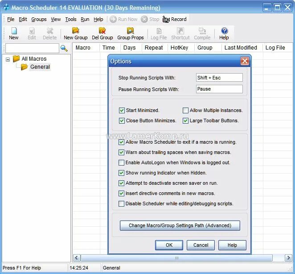Viewport: 295px width, 274px height.
Task: Open the Run menu
Action: click(85, 19)
